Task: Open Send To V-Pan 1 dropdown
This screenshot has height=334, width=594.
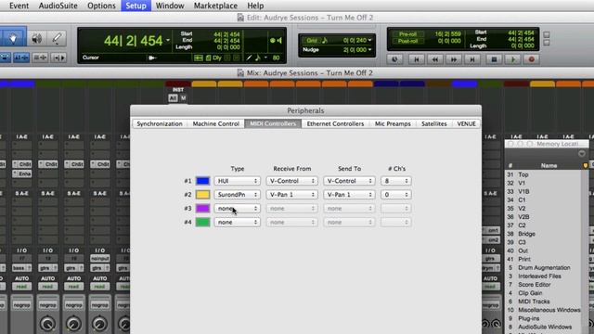Action: pos(349,195)
